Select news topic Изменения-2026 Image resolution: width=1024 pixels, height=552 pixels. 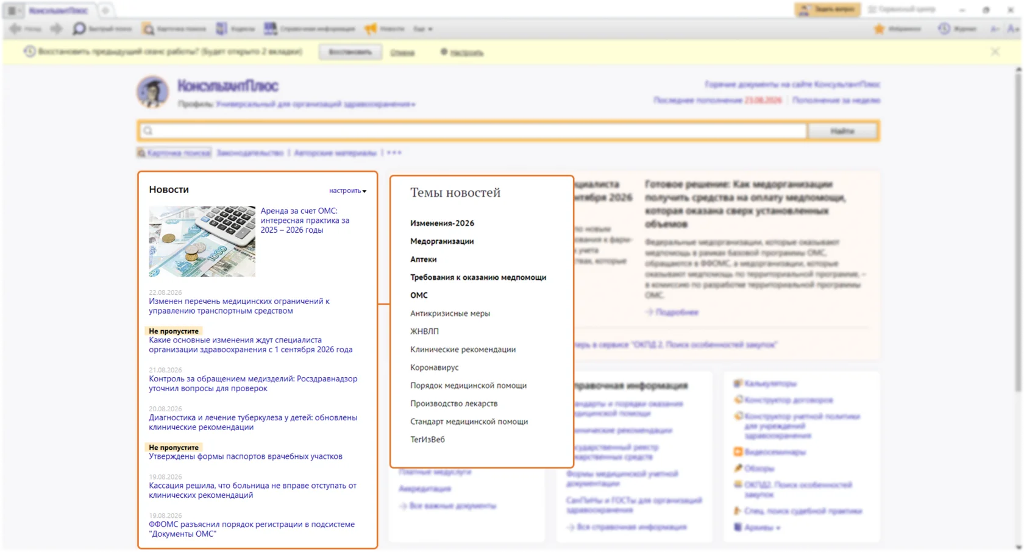[x=442, y=223]
